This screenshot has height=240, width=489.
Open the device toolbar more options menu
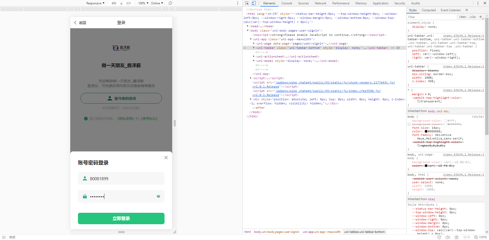click(238, 3)
